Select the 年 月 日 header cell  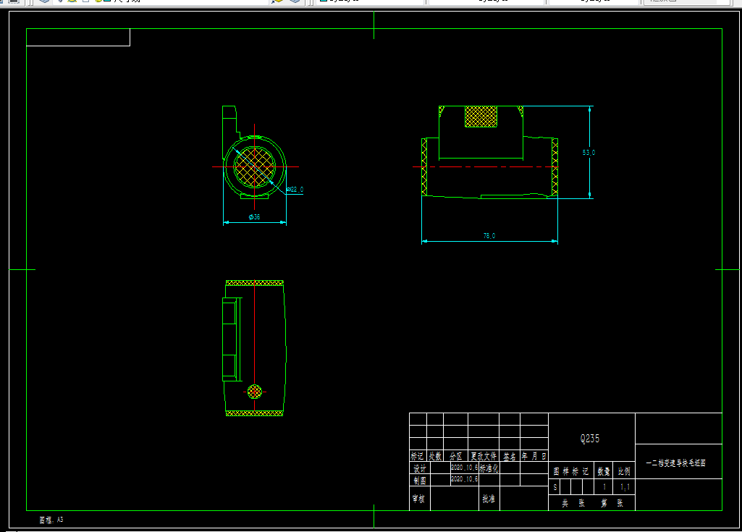534,456
